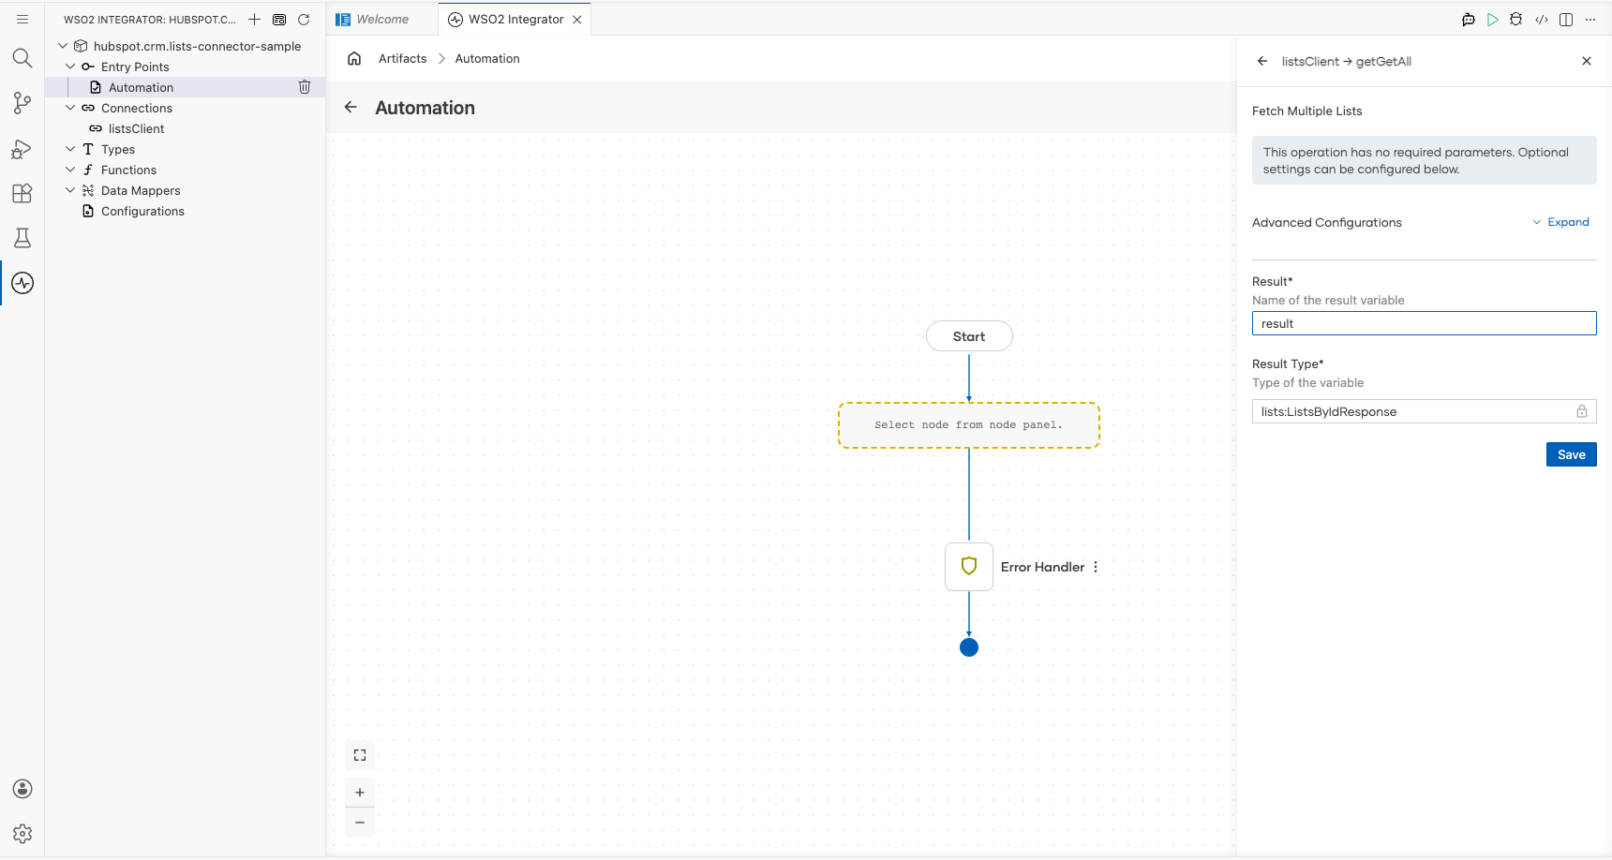1612x860 pixels.
Task: Click the Start node
Action: [x=969, y=336]
